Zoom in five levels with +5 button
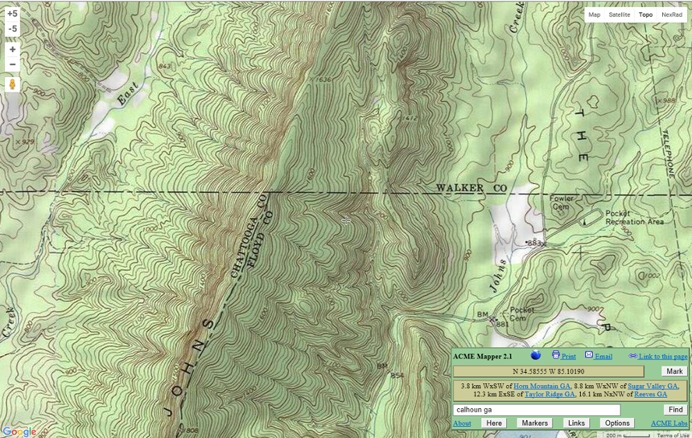 click(x=12, y=14)
